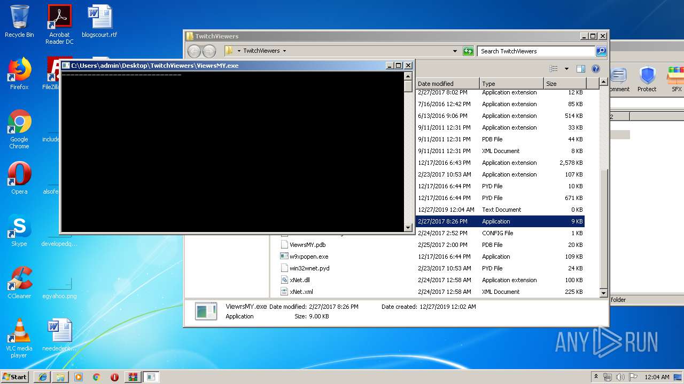Click the Search TwitchViewers input field
This screenshot has height=384, width=684.
tap(536, 51)
